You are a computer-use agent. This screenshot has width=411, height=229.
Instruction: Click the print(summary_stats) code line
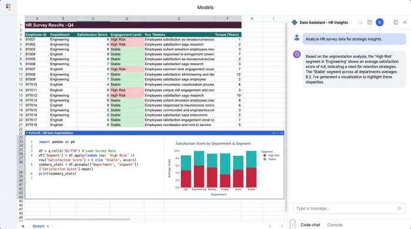(x=58, y=173)
